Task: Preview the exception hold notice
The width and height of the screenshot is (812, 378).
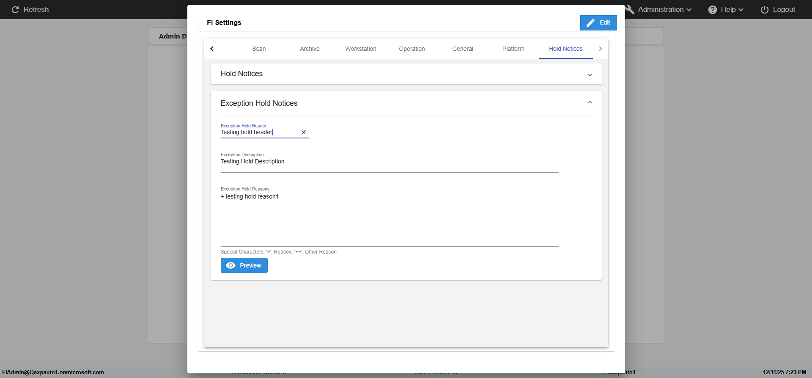Action: [244, 265]
